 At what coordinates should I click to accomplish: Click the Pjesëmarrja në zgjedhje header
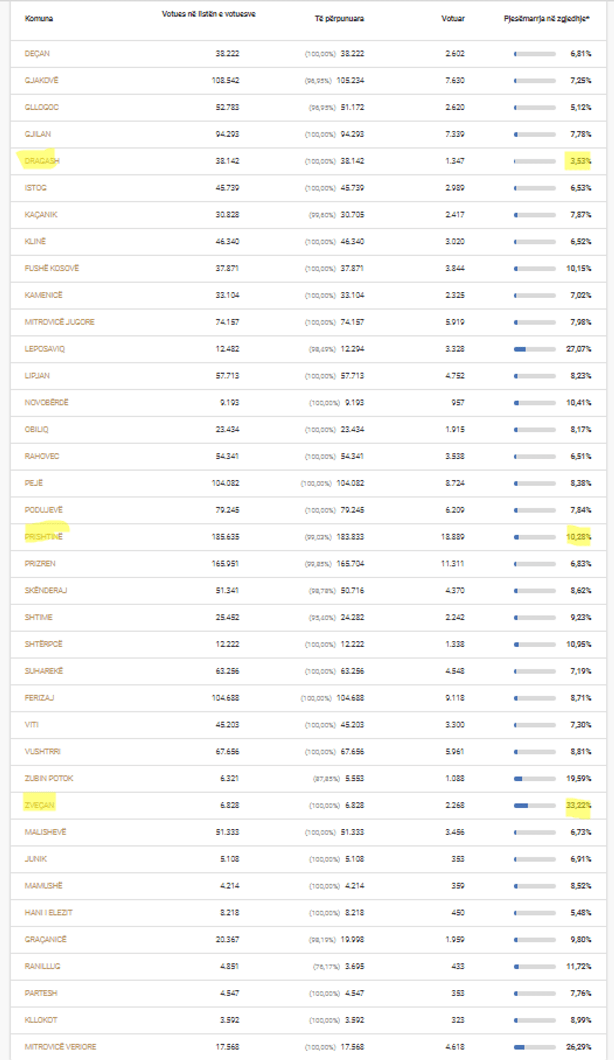click(x=546, y=19)
